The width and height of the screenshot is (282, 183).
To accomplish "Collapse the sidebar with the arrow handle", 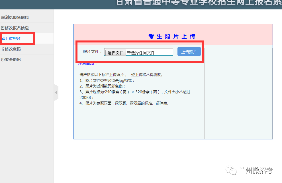I will point(56,93).
